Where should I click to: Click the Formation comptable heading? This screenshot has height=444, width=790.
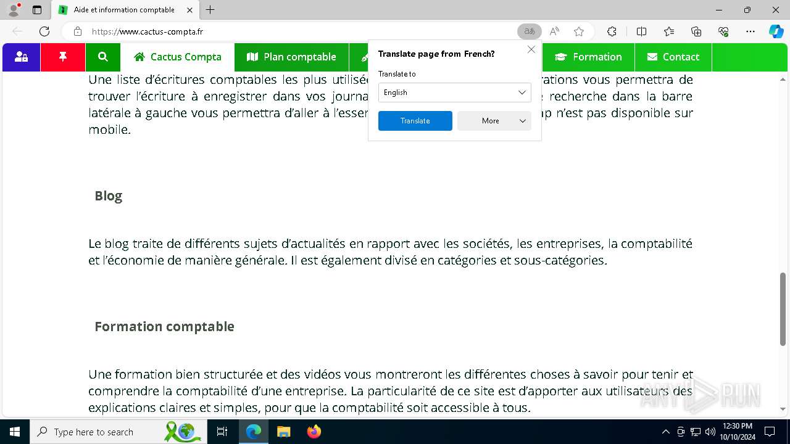pos(164,326)
